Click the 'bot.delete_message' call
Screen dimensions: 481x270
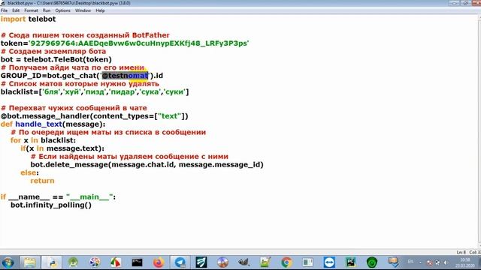[x=147, y=165]
